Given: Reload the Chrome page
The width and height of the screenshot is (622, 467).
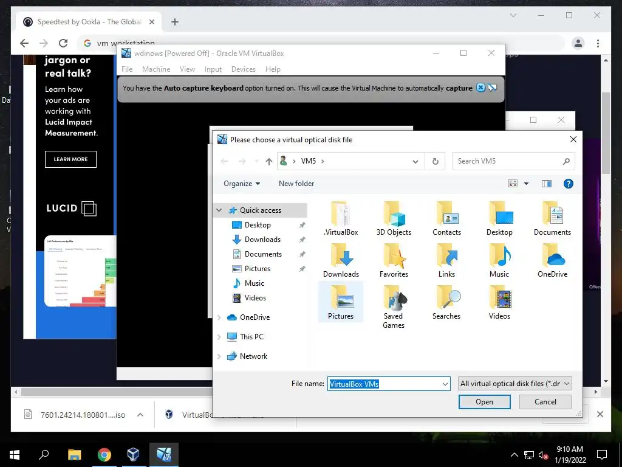Looking at the screenshot, I should pyautogui.click(x=63, y=43).
